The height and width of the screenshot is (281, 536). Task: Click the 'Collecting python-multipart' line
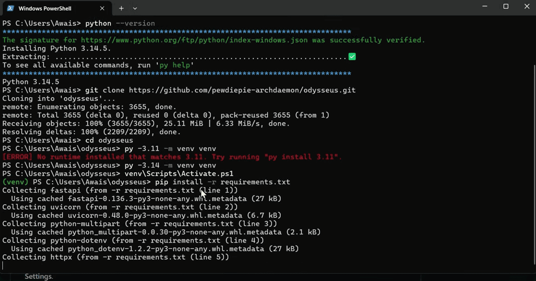[x=140, y=224]
